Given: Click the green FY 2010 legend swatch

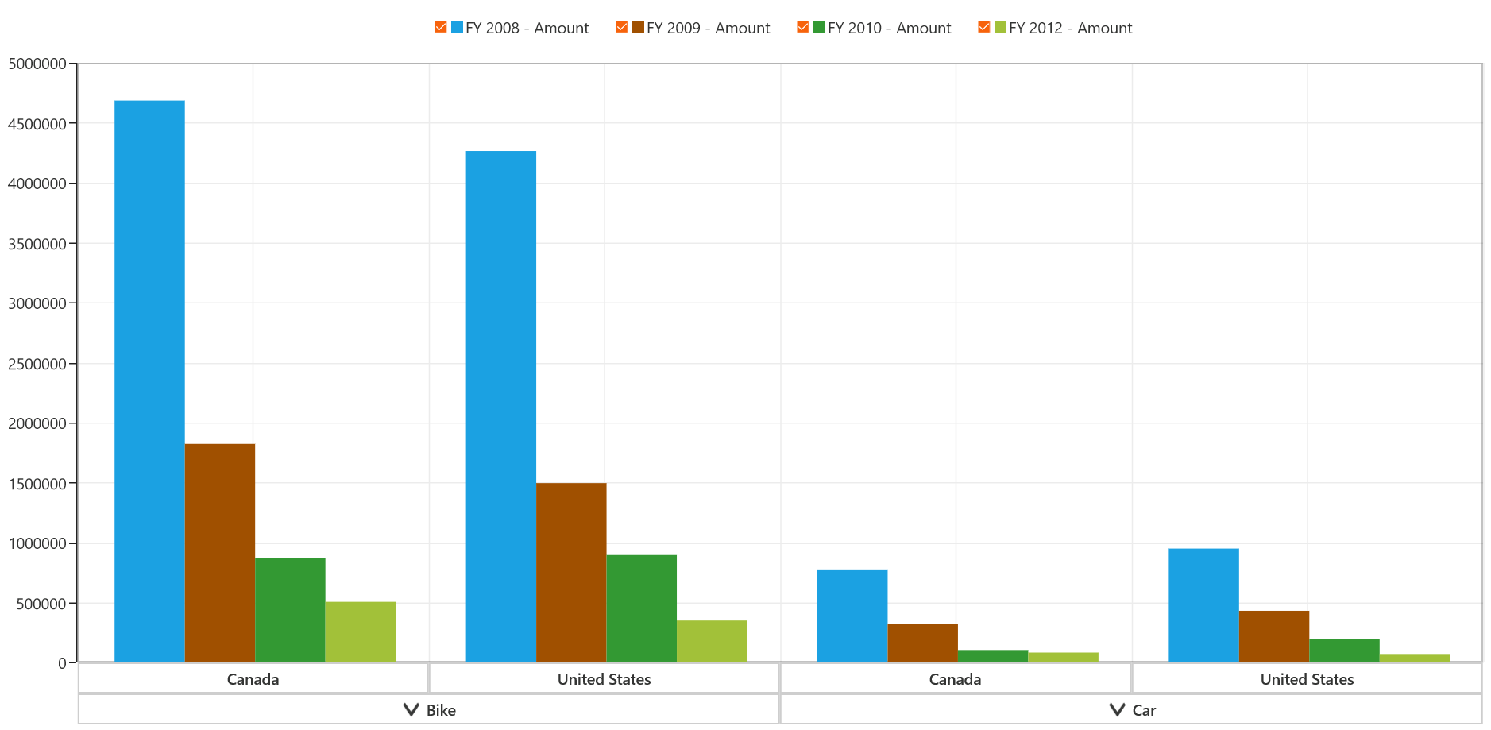Looking at the screenshot, I should coord(820,28).
